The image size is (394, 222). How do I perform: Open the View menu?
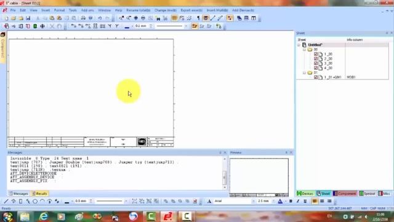coord(33,10)
